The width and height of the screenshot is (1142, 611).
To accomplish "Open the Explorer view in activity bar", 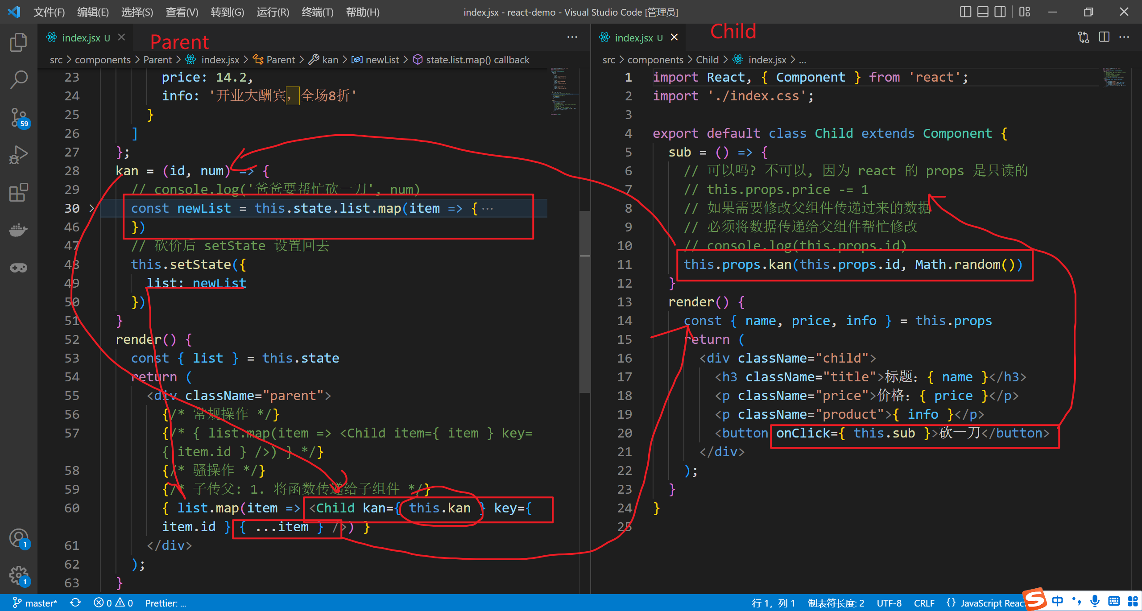I will 18,42.
